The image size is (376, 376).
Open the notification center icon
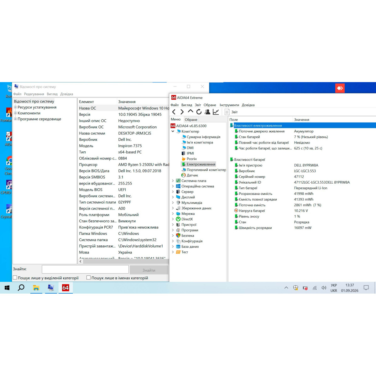(366, 288)
